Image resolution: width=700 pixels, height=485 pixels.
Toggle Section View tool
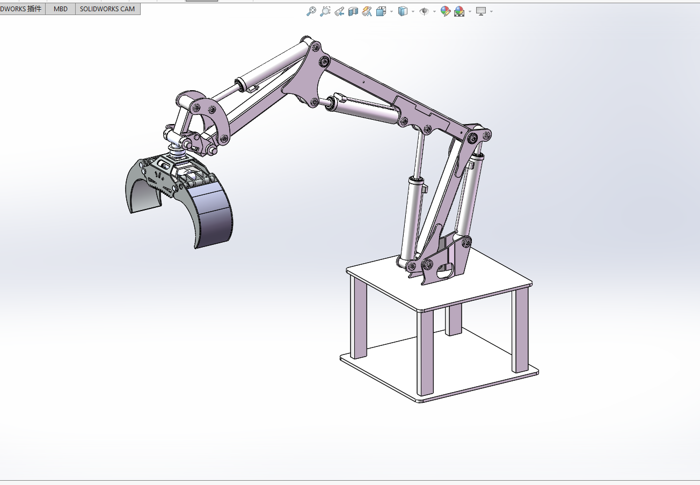click(x=353, y=11)
